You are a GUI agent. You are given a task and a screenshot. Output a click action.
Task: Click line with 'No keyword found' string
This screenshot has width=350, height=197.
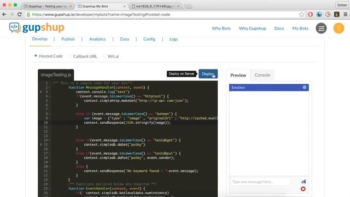point(141,171)
